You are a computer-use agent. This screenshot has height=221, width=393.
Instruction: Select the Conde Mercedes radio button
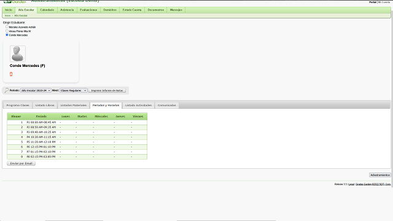coord(7,35)
